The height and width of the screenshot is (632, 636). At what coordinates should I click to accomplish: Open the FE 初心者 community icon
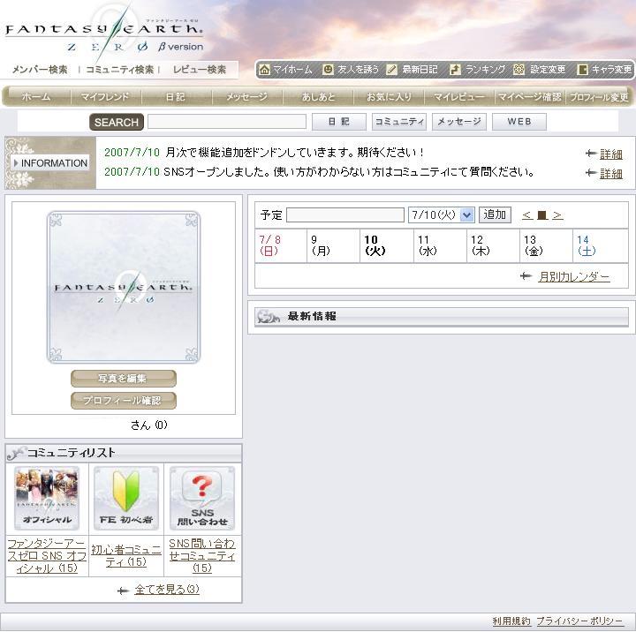click(x=126, y=499)
